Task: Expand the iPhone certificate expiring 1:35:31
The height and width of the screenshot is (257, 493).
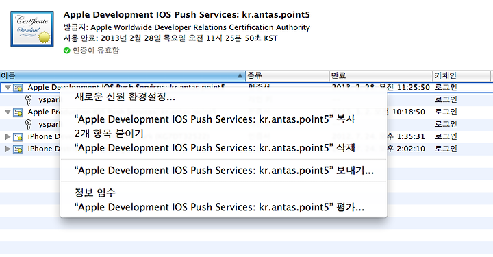Action: [8, 136]
